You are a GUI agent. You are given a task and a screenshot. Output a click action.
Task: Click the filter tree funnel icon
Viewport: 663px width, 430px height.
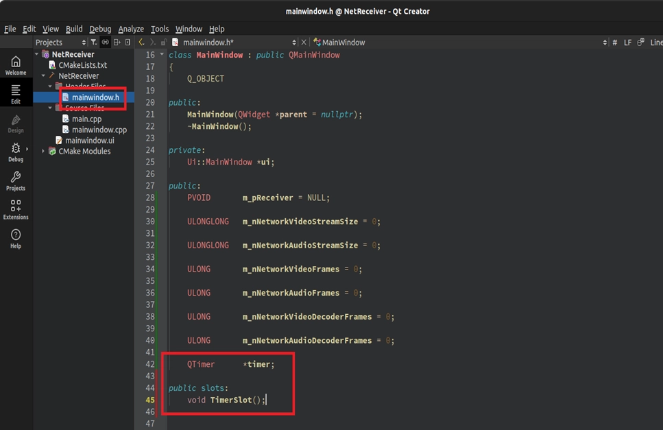94,43
